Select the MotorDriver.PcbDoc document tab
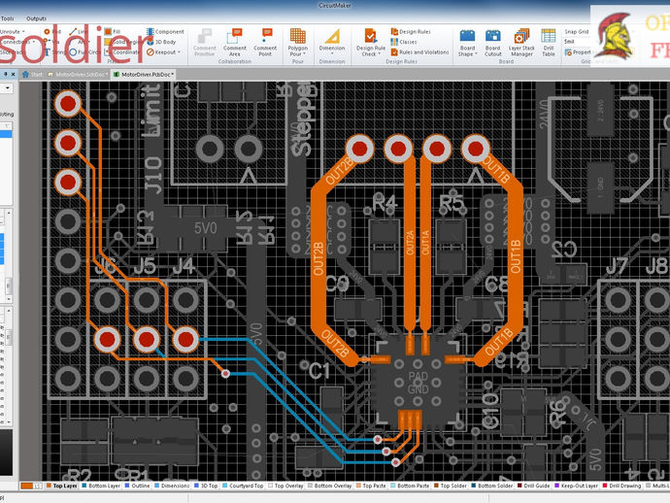This screenshot has width=670, height=503. [x=144, y=75]
